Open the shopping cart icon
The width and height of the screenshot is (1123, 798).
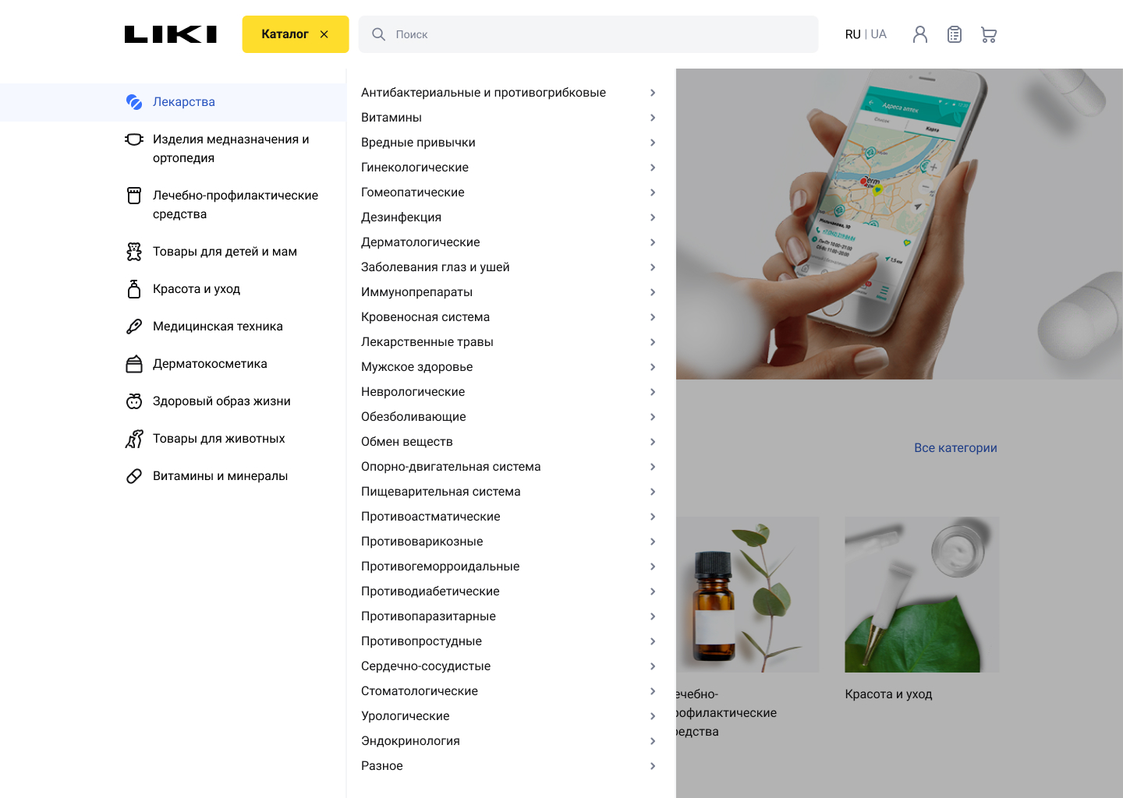click(989, 34)
